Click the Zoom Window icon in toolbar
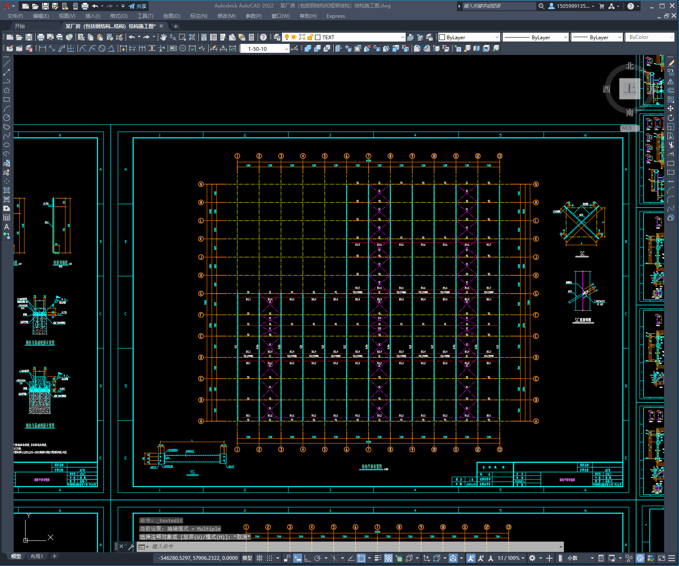This screenshot has width=679, height=566. [182, 37]
